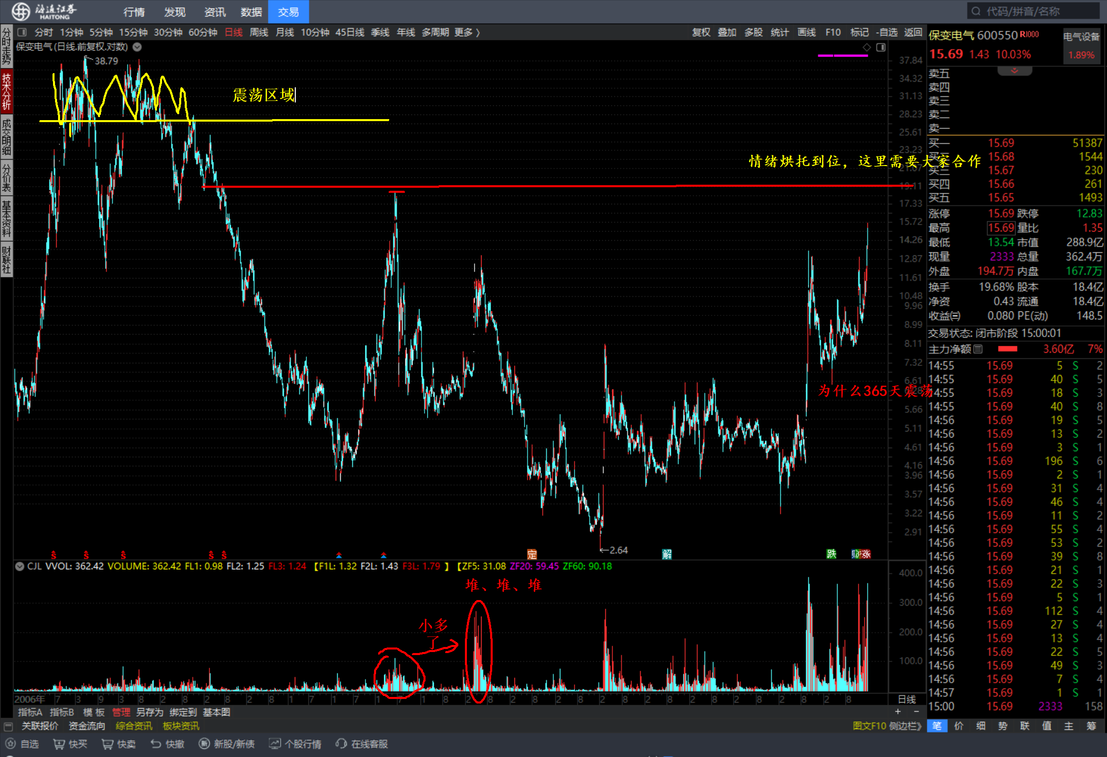1107x757 pixels.
Task: Click the stock code search field
Action: [x=1032, y=11]
